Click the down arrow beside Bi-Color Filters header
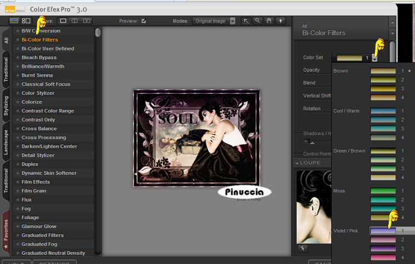The width and height of the screenshot is (415, 264). (x=392, y=33)
